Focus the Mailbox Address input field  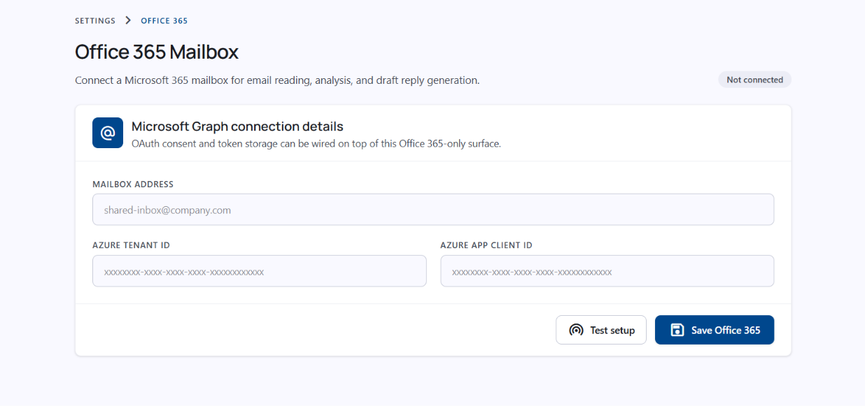point(433,210)
